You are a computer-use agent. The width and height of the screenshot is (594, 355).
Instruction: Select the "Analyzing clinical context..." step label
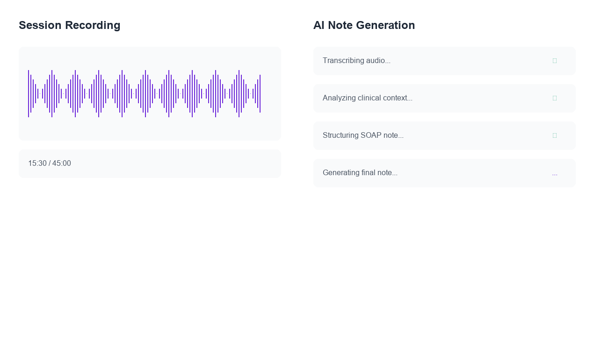click(368, 98)
